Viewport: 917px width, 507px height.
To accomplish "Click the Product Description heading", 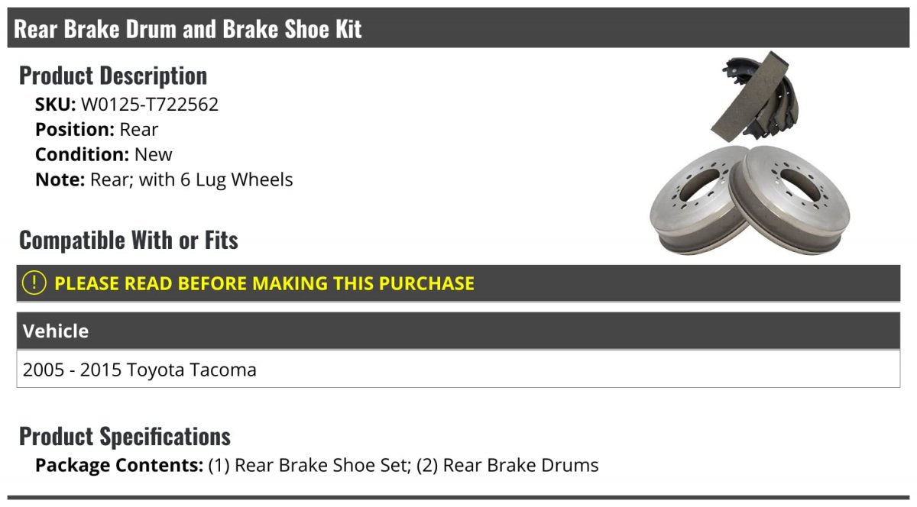I will 113,76.
